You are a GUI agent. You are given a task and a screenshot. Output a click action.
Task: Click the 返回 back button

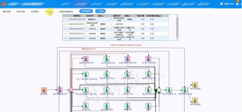tap(101, 11)
